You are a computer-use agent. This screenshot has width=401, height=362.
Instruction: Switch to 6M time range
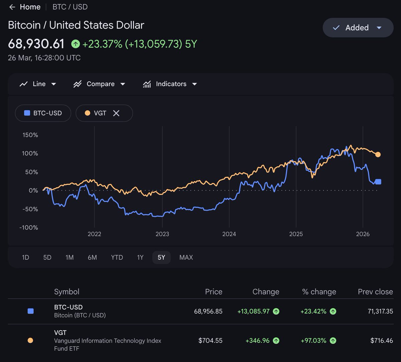92,257
